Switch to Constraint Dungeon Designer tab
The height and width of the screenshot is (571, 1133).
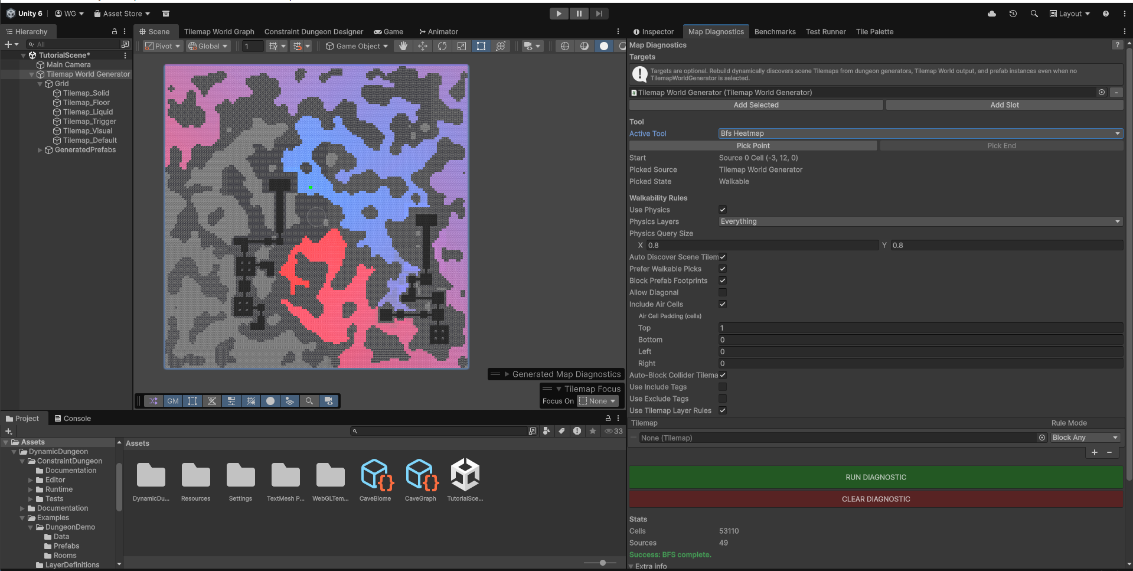click(314, 32)
